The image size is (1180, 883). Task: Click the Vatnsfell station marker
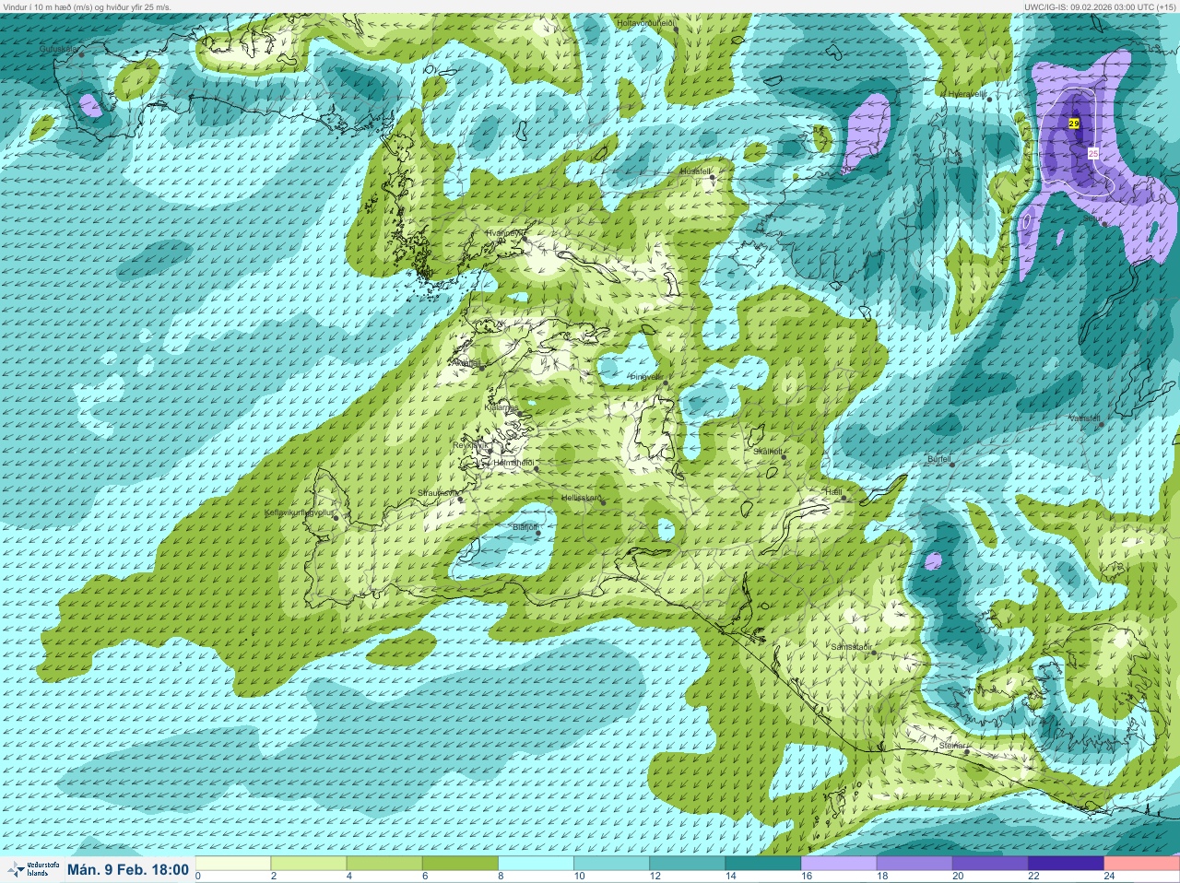[x=1102, y=424]
